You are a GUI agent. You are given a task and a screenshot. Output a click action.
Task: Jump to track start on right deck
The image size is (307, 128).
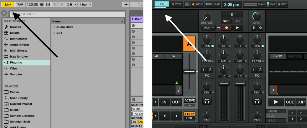pyautogui.click(x=273, y=90)
